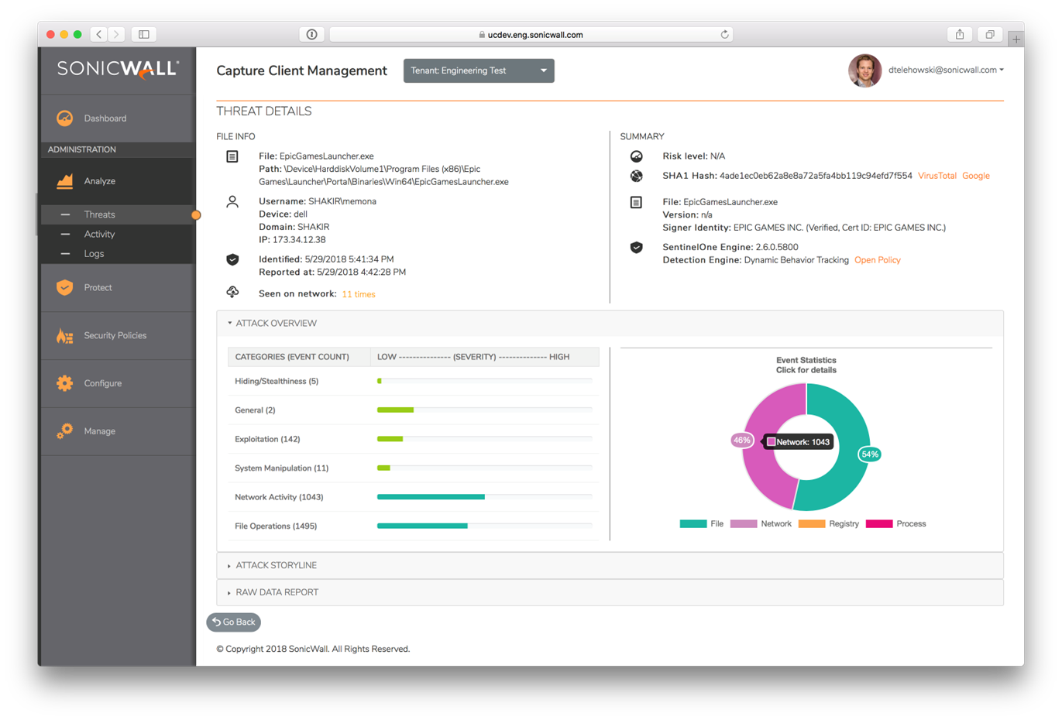Click the File Operations severity bar
The height and width of the screenshot is (720, 1062).
pyautogui.click(x=422, y=526)
